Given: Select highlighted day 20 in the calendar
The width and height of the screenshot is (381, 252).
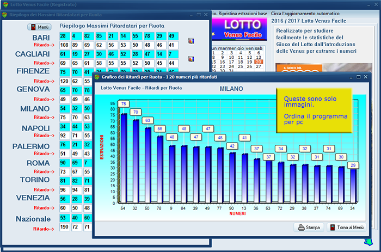Looking at the screenshot, I should (x=259, y=62).
